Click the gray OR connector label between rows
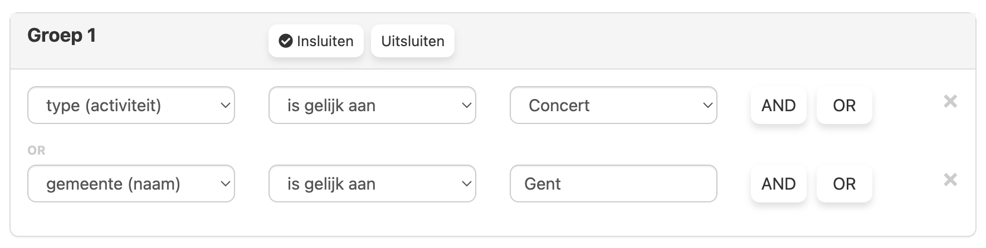The image size is (986, 248). pos(36,150)
